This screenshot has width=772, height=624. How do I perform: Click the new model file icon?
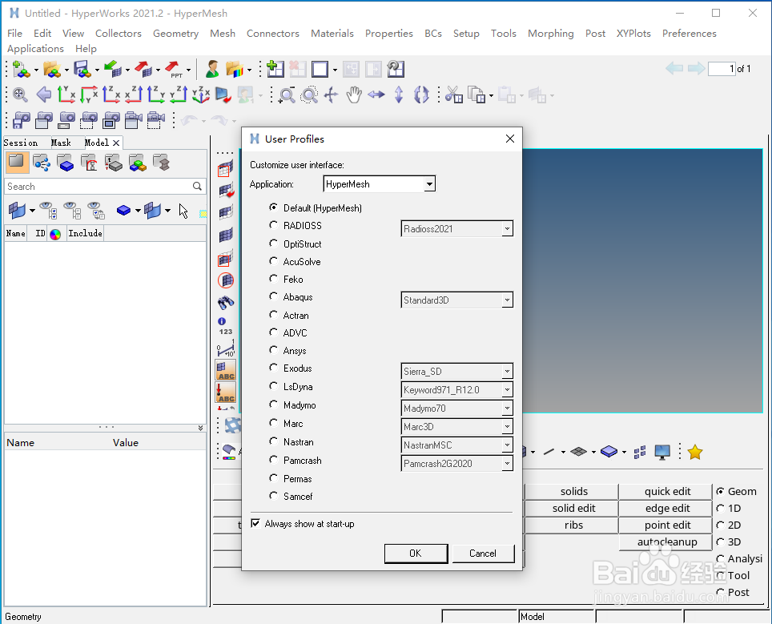(21, 70)
